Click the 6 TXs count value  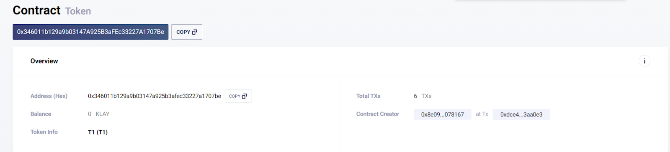coord(423,96)
